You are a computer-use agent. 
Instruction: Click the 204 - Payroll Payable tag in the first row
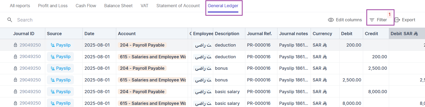coord(142,45)
